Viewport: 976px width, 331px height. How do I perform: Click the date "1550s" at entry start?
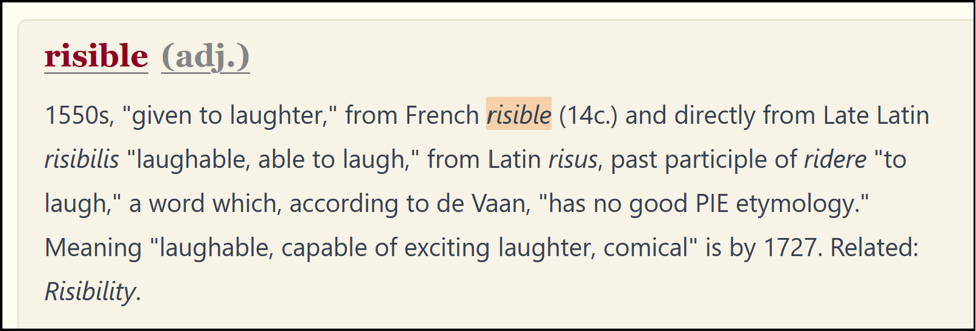[79, 115]
